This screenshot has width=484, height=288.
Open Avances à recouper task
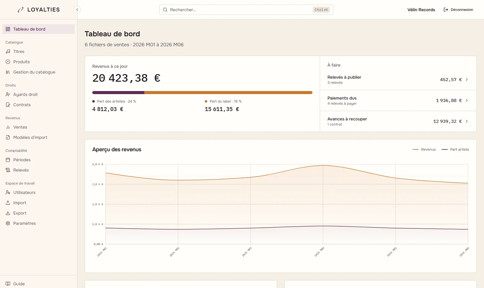tap(398, 121)
